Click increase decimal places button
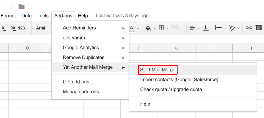 (x=12, y=28)
